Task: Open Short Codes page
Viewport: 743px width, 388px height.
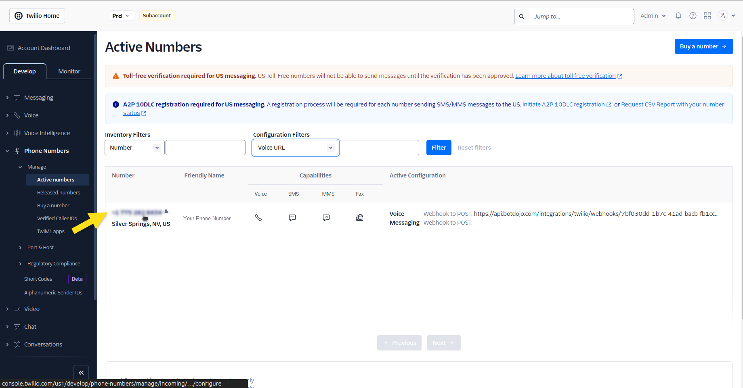Action: point(38,279)
